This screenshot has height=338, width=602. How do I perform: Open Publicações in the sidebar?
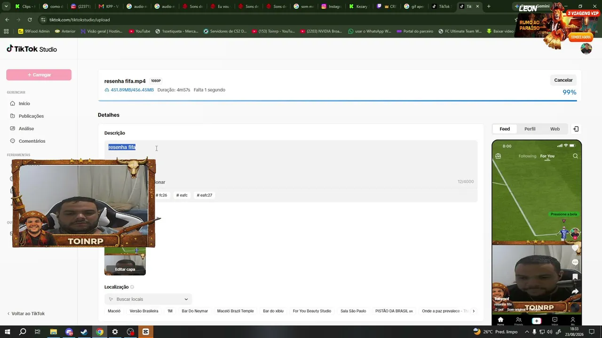31,116
